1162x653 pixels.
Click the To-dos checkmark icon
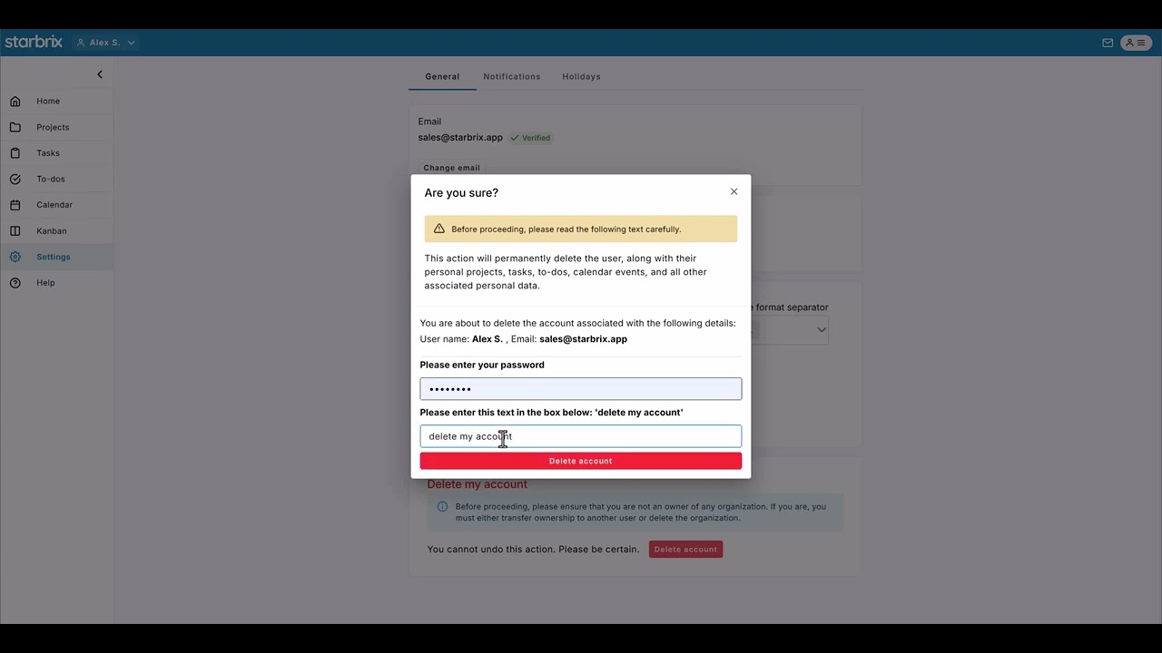point(15,179)
